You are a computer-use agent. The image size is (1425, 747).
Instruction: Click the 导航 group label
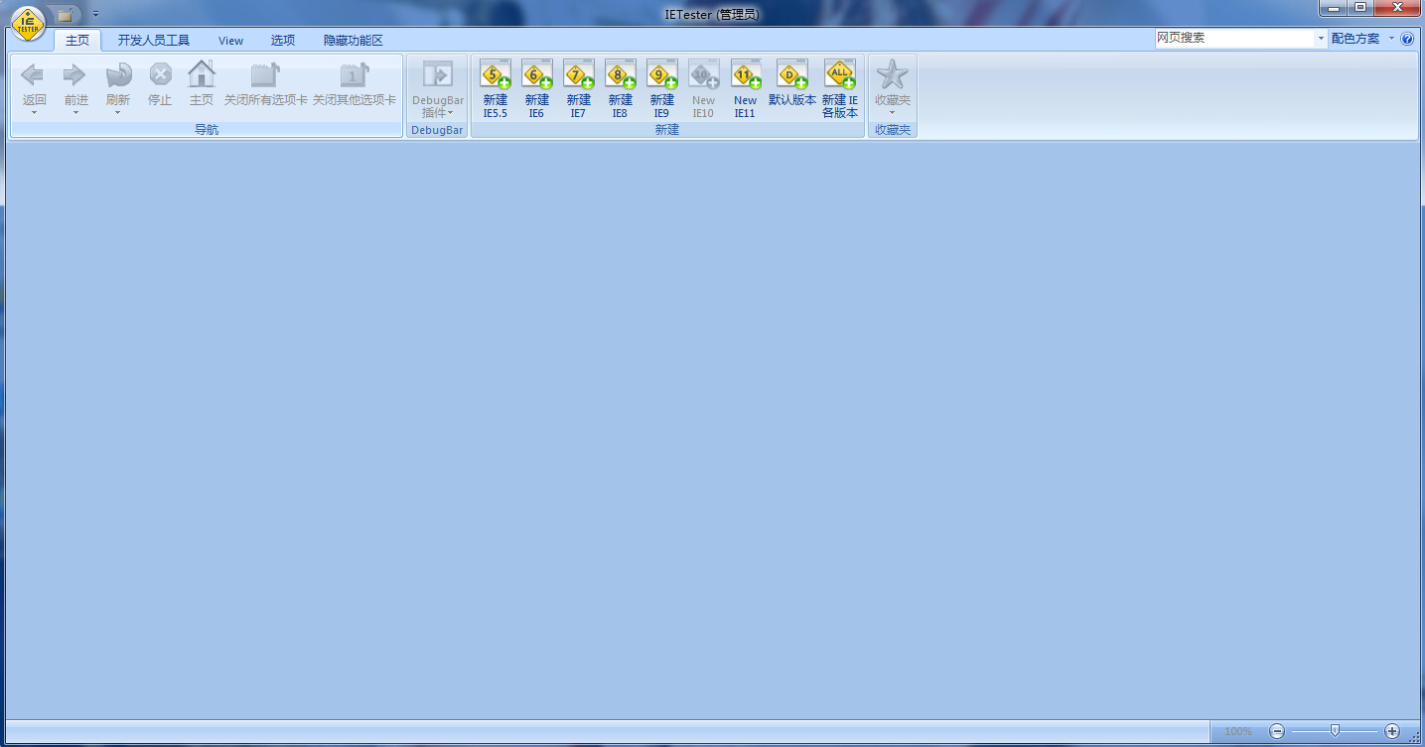click(x=207, y=130)
